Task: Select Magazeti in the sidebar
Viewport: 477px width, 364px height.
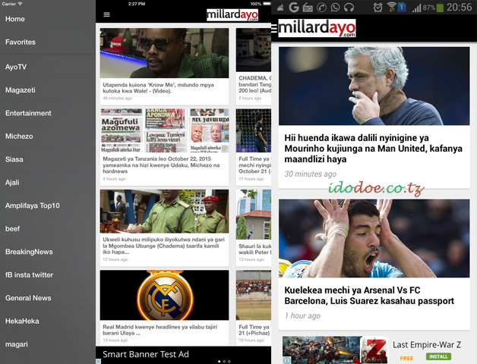Action: tap(47, 90)
